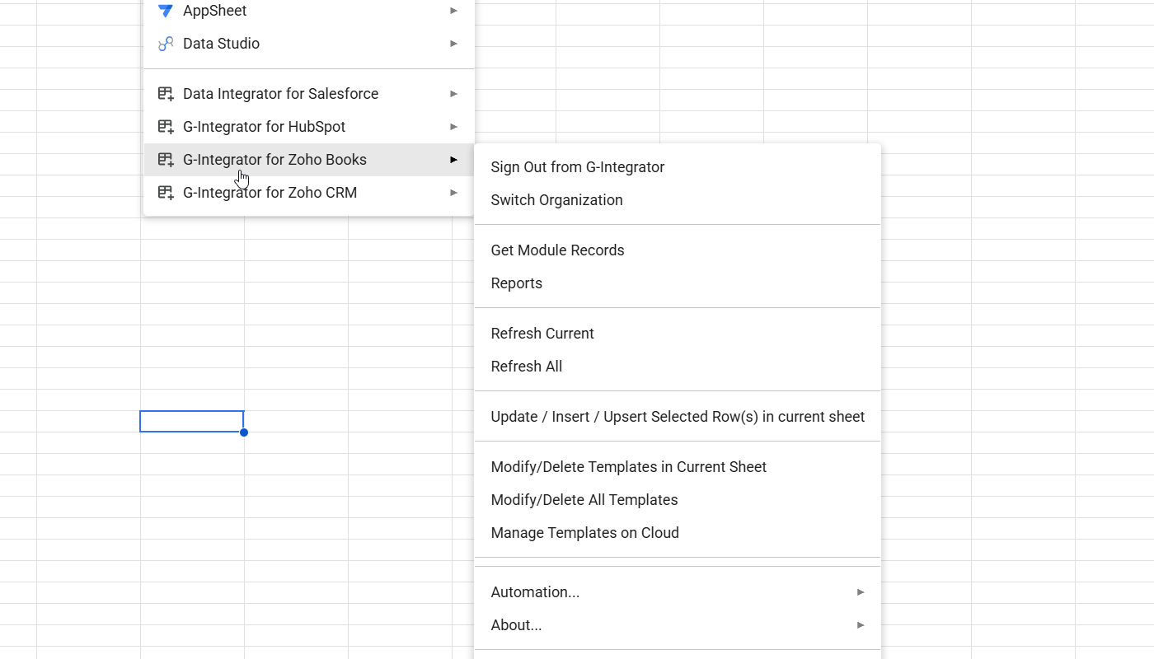Select Modify/Delete Templates in Current Sheet

678,467
